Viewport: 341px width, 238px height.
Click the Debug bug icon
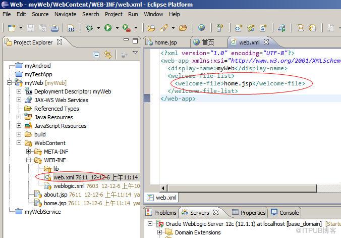click(89, 28)
